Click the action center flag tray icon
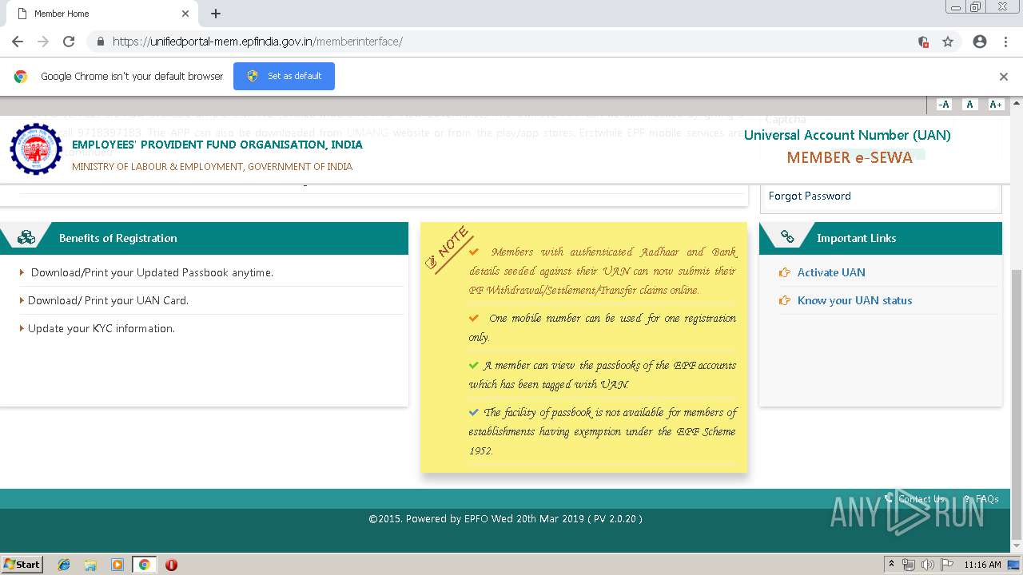 point(946,565)
